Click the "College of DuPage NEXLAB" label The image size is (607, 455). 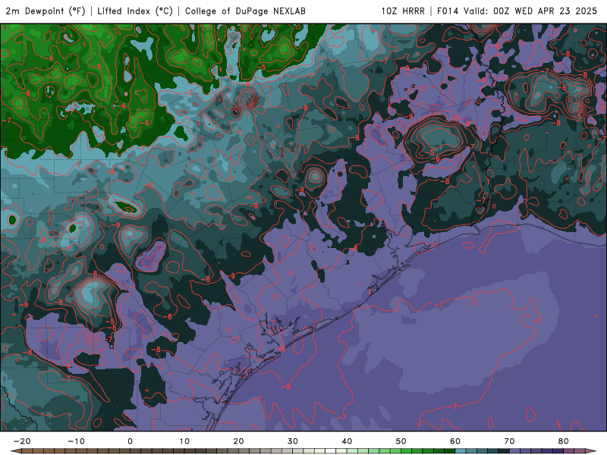pos(245,11)
